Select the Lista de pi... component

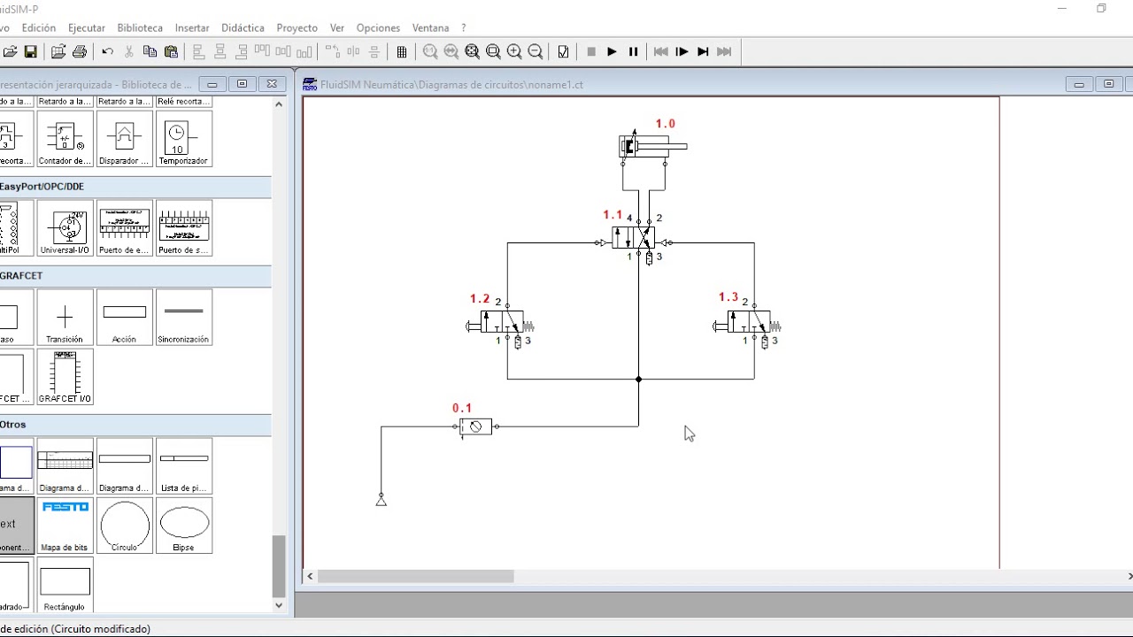(x=183, y=466)
